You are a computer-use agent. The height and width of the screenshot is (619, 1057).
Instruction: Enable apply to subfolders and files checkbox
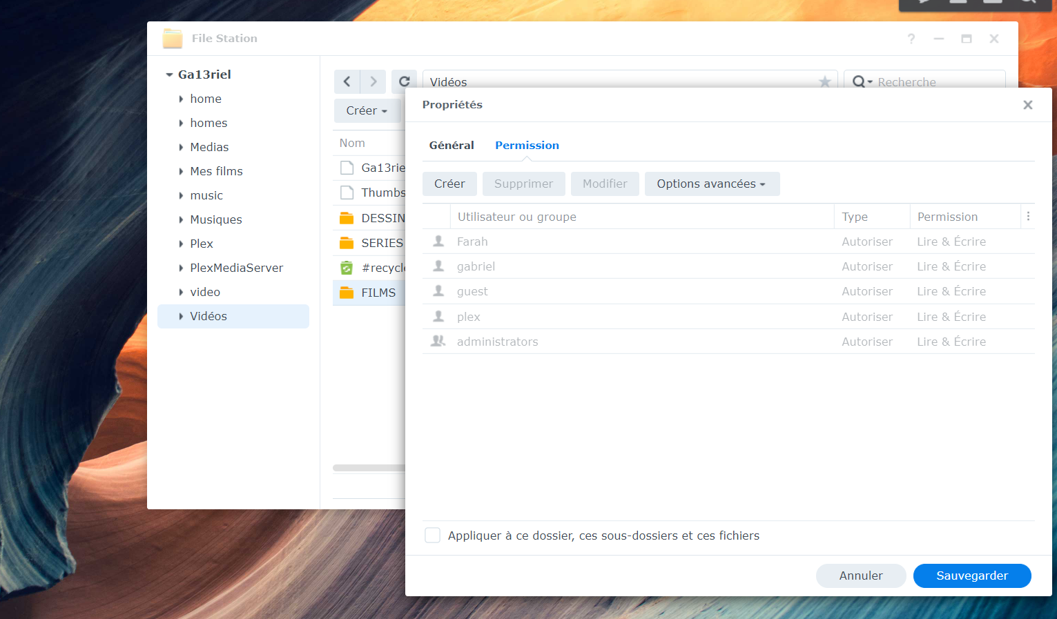[432, 536]
